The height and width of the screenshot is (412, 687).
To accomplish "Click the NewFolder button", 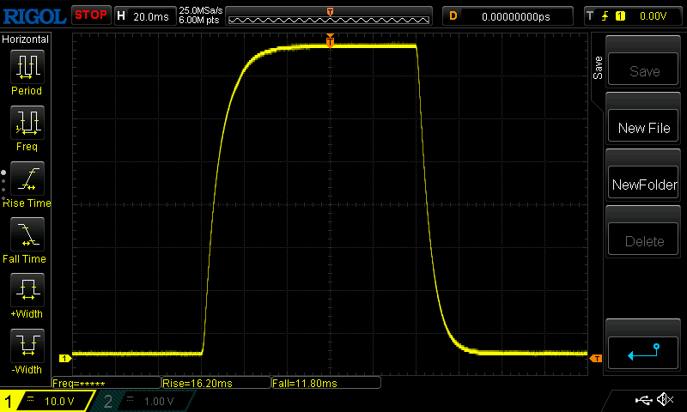I will coord(643,182).
